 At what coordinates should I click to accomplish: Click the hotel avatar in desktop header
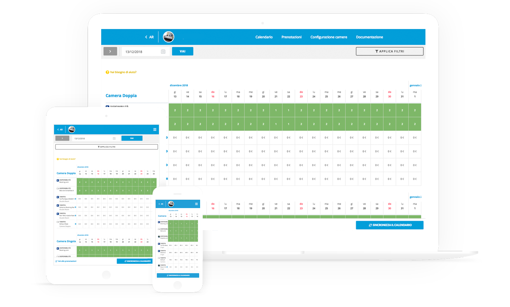coord(168,37)
